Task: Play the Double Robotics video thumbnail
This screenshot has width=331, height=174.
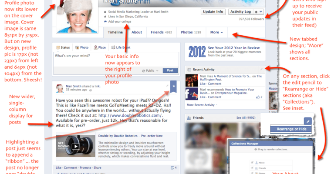Action: 76,146
